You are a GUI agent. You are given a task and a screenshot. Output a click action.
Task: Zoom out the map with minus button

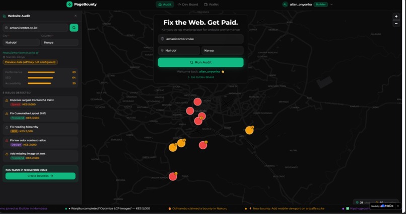pyautogui.click(x=396, y=23)
